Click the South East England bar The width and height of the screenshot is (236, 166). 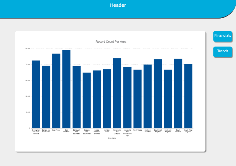[x=158, y=94]
